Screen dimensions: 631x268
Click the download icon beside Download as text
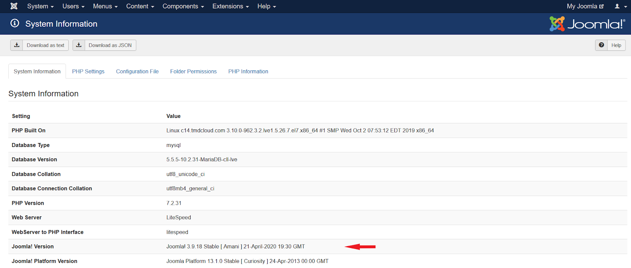[17, 45]
